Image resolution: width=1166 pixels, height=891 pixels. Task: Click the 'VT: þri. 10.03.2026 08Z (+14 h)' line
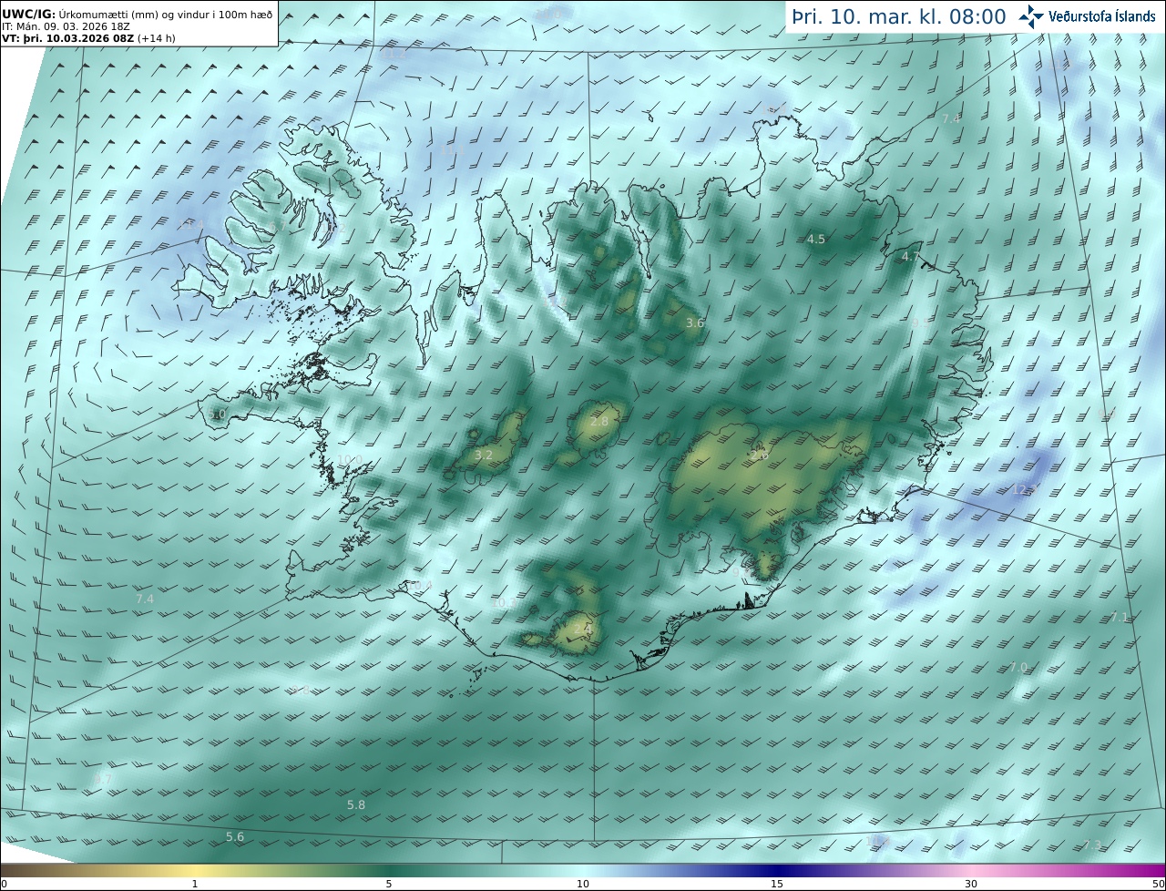(x=87, y=39)
